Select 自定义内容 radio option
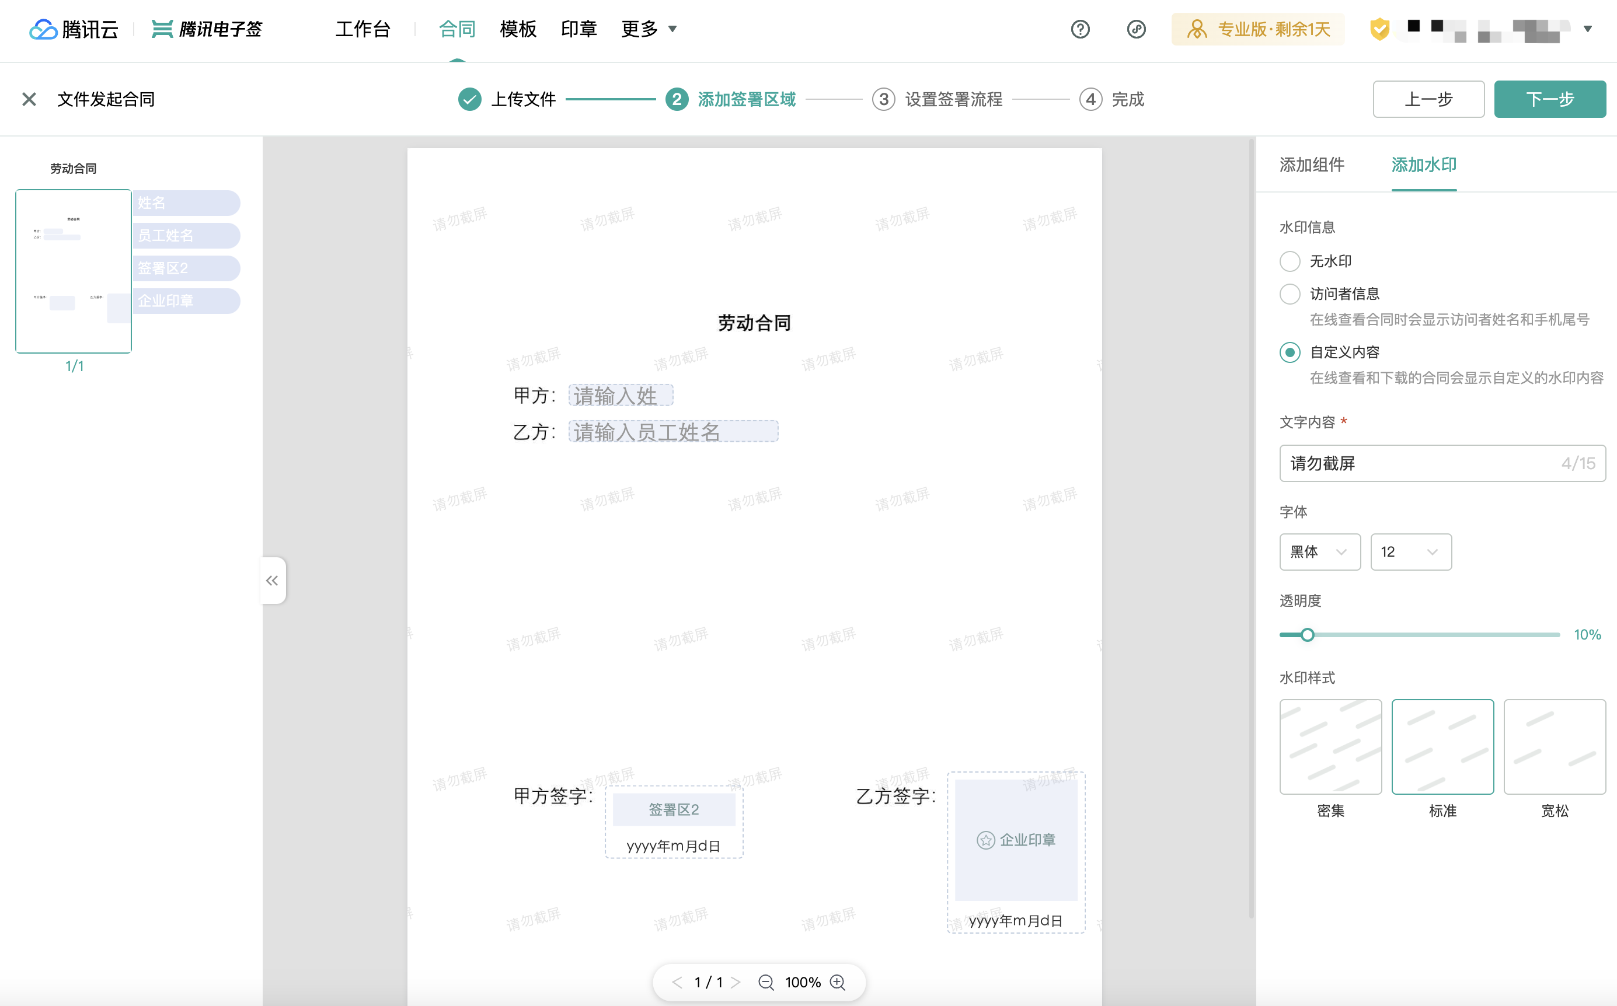 tap(1290, 352)
